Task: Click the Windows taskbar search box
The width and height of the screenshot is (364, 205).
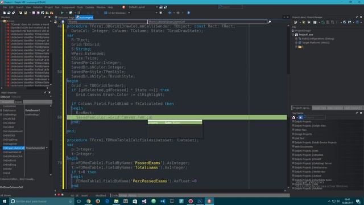Action: click(x=42, y=201)
